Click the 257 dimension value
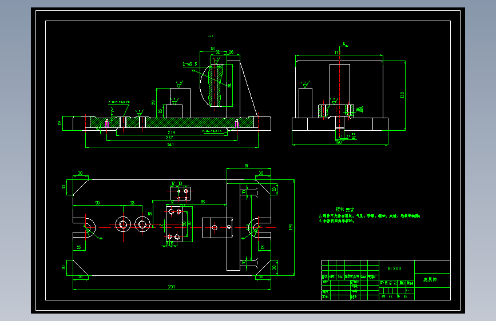This screenshot has width=496, height=321. pos(169,138)
